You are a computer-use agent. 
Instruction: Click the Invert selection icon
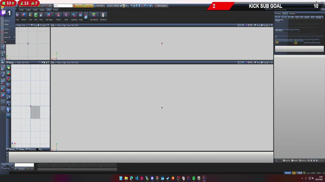click(30, 17)
